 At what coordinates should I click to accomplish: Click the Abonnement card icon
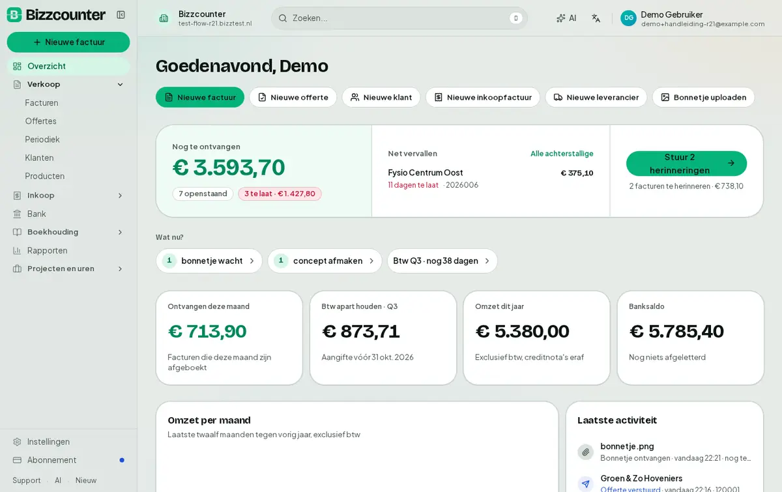[x=18, y=460]
